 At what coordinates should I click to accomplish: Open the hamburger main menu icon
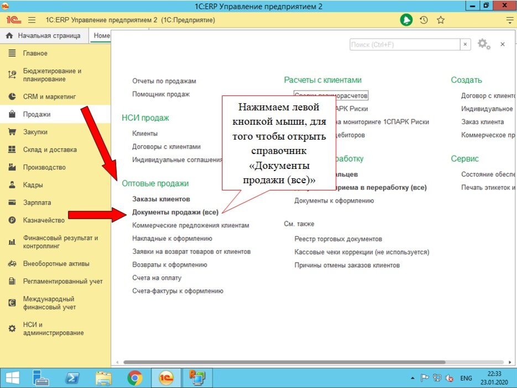coord(32,20)
